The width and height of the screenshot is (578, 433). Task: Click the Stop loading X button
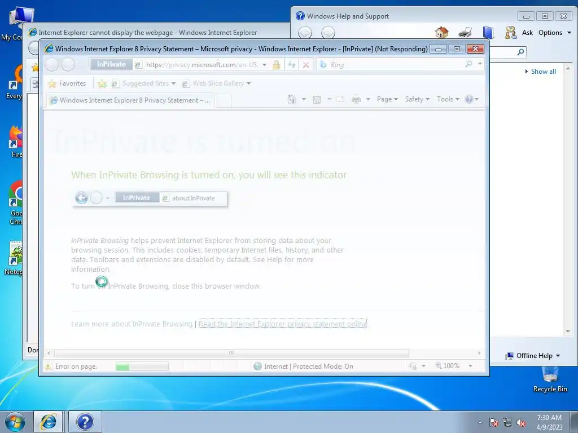(305, 65)
